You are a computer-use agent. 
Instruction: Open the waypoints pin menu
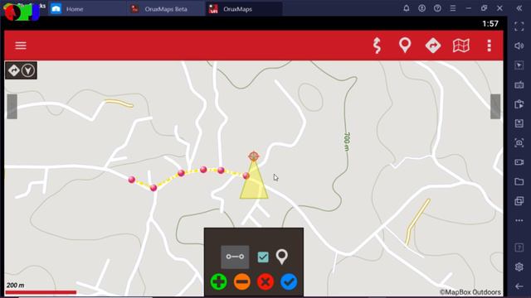405,46
